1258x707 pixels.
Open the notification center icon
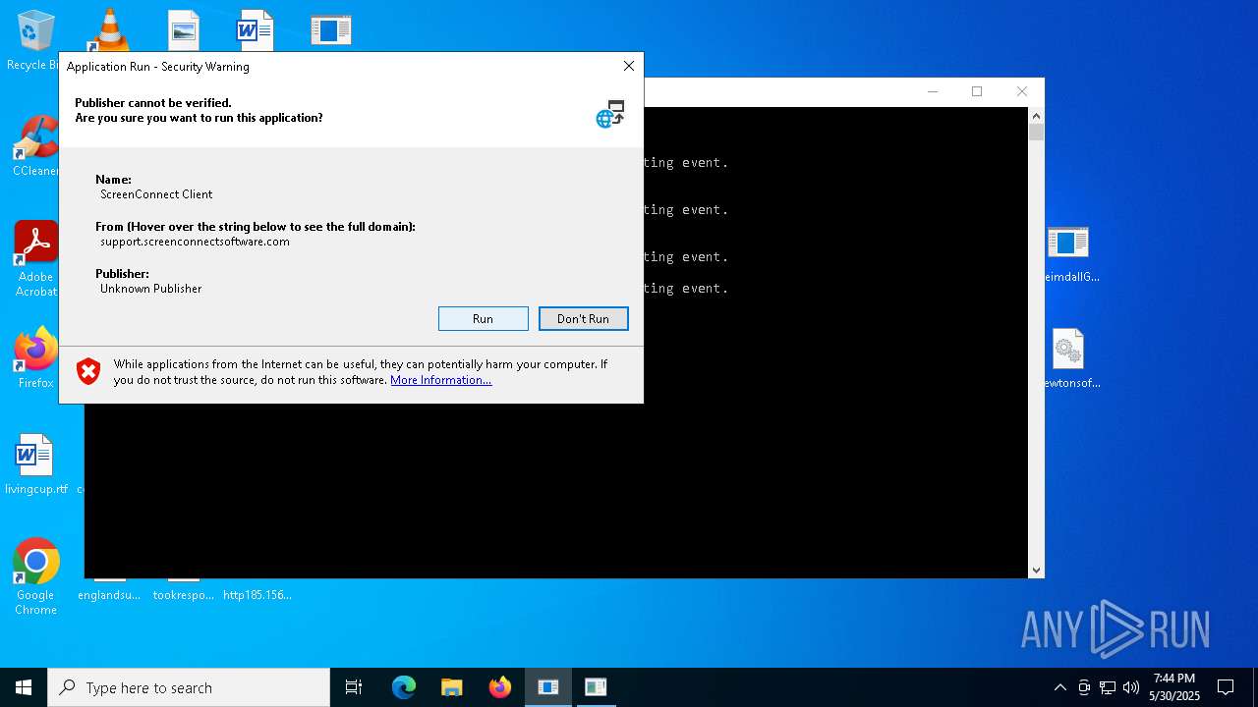coord(1226,687)
